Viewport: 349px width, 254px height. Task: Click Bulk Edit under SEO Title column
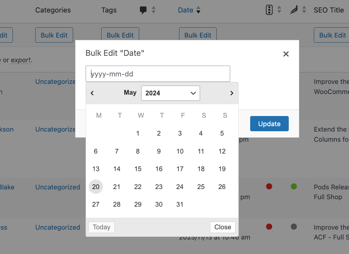pos(332,35)
